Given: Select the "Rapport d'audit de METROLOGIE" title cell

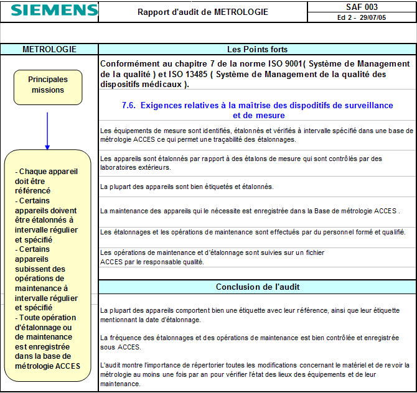Looking at the screenshot, I should [x=203, y=12].
